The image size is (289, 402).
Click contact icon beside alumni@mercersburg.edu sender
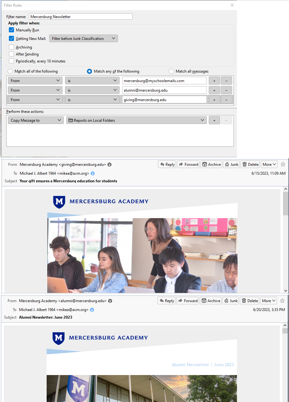click(110, 301)
